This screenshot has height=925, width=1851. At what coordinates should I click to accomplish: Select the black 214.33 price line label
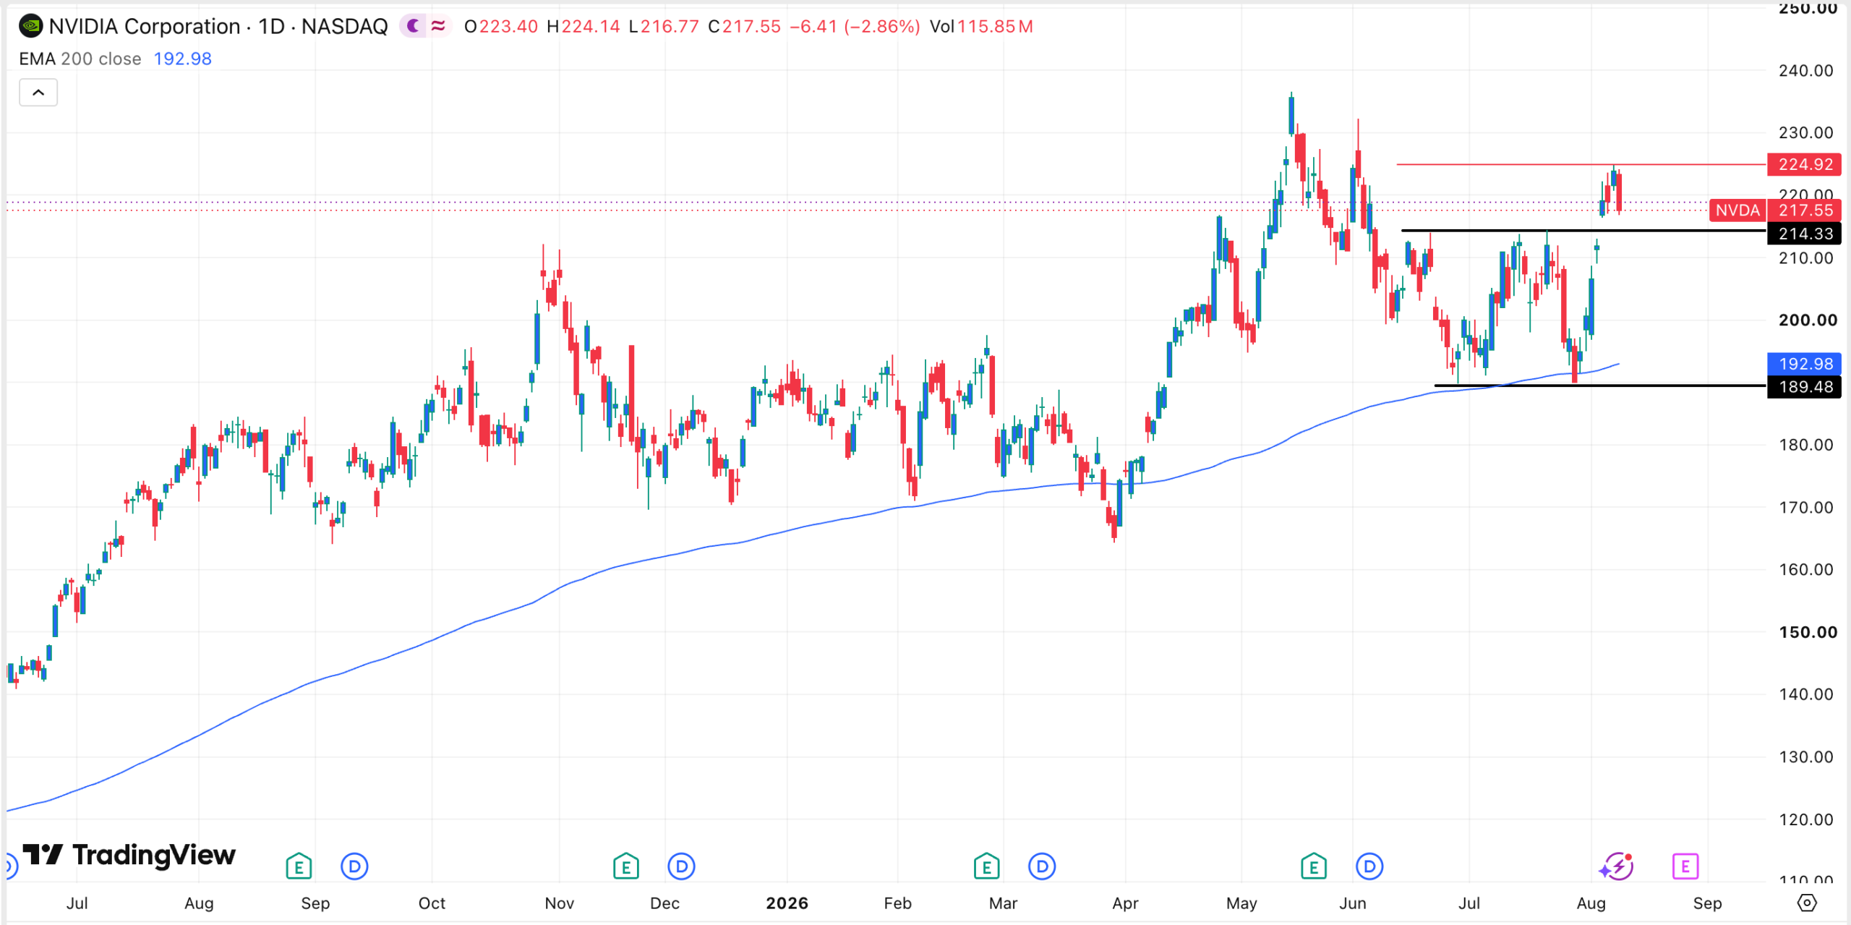pos(1805,234)
